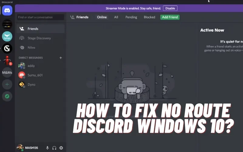Open direct message with addy
Screen dimensions: 243x152
tap(41, 66)
